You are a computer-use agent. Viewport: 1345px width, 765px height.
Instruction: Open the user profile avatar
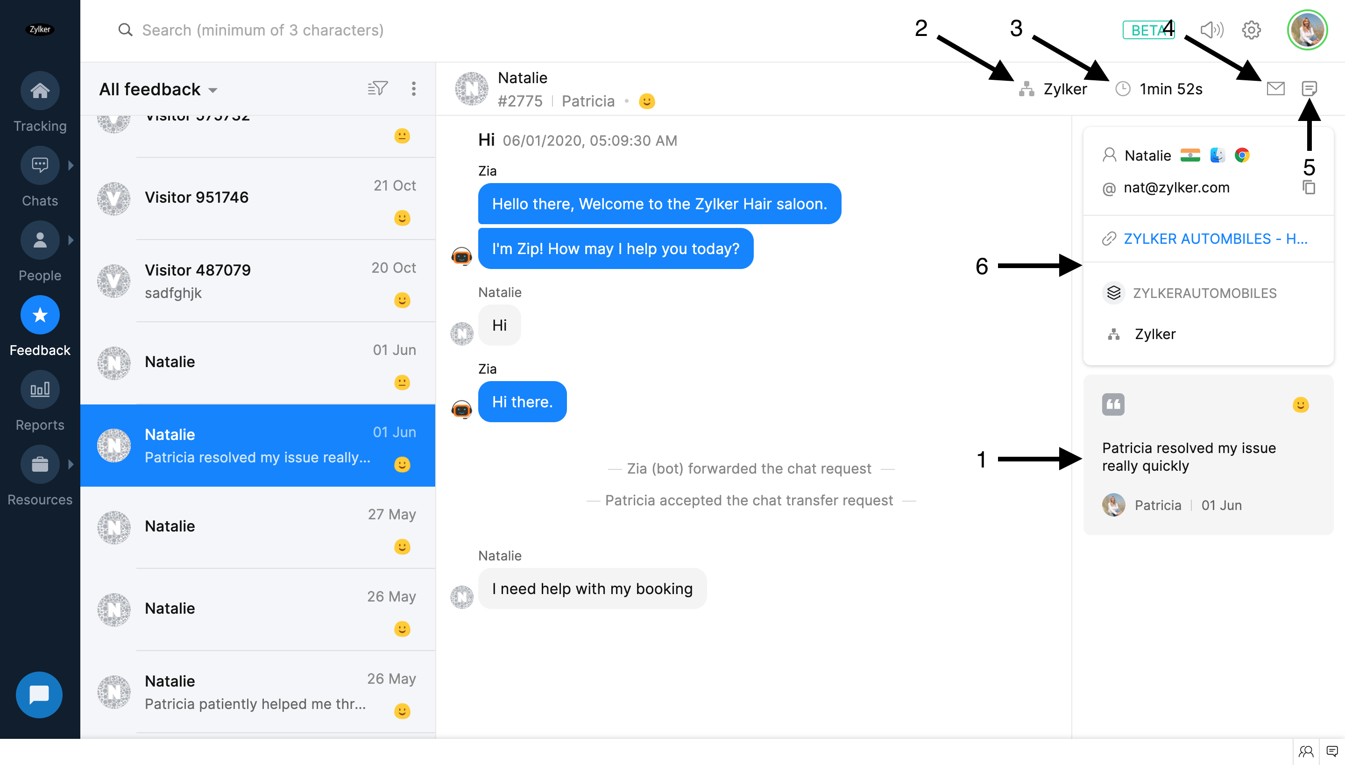tap(1307, 30)
